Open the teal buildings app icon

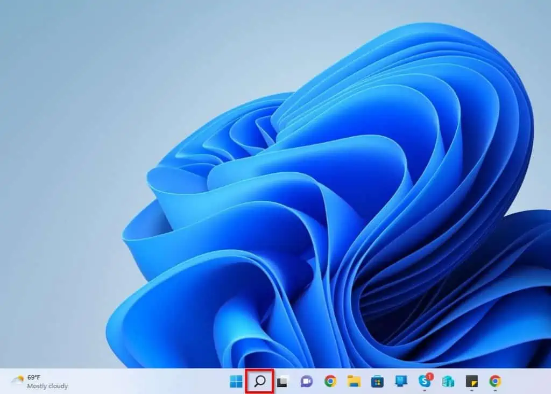click(x=448, y=382)
